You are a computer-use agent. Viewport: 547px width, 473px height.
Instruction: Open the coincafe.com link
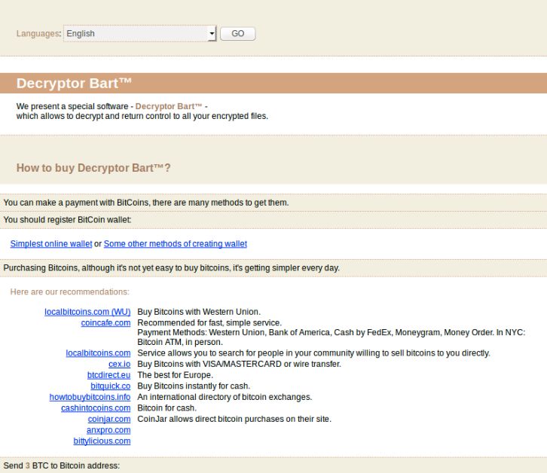pyautogui.click(x=105, y=322)
